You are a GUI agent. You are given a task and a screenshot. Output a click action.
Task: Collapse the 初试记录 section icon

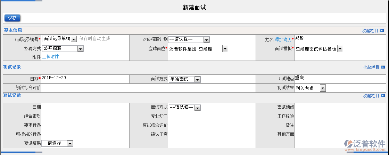click(383, 67)
